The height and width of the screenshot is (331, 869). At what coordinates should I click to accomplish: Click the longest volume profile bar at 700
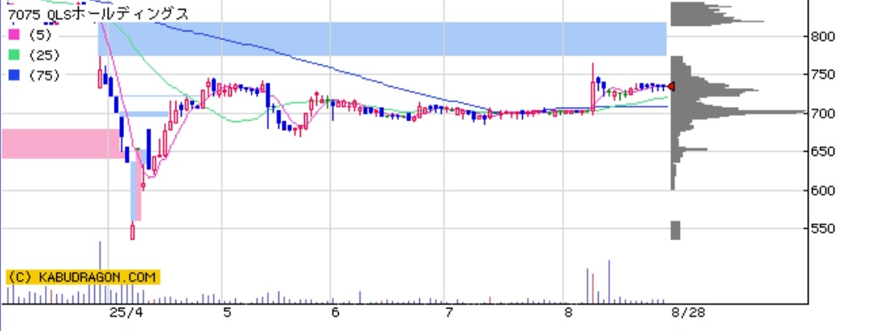[x=738, y=112]
